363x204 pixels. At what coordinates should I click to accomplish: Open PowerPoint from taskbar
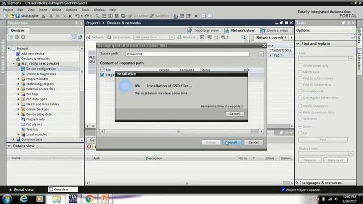click(104, 199)
